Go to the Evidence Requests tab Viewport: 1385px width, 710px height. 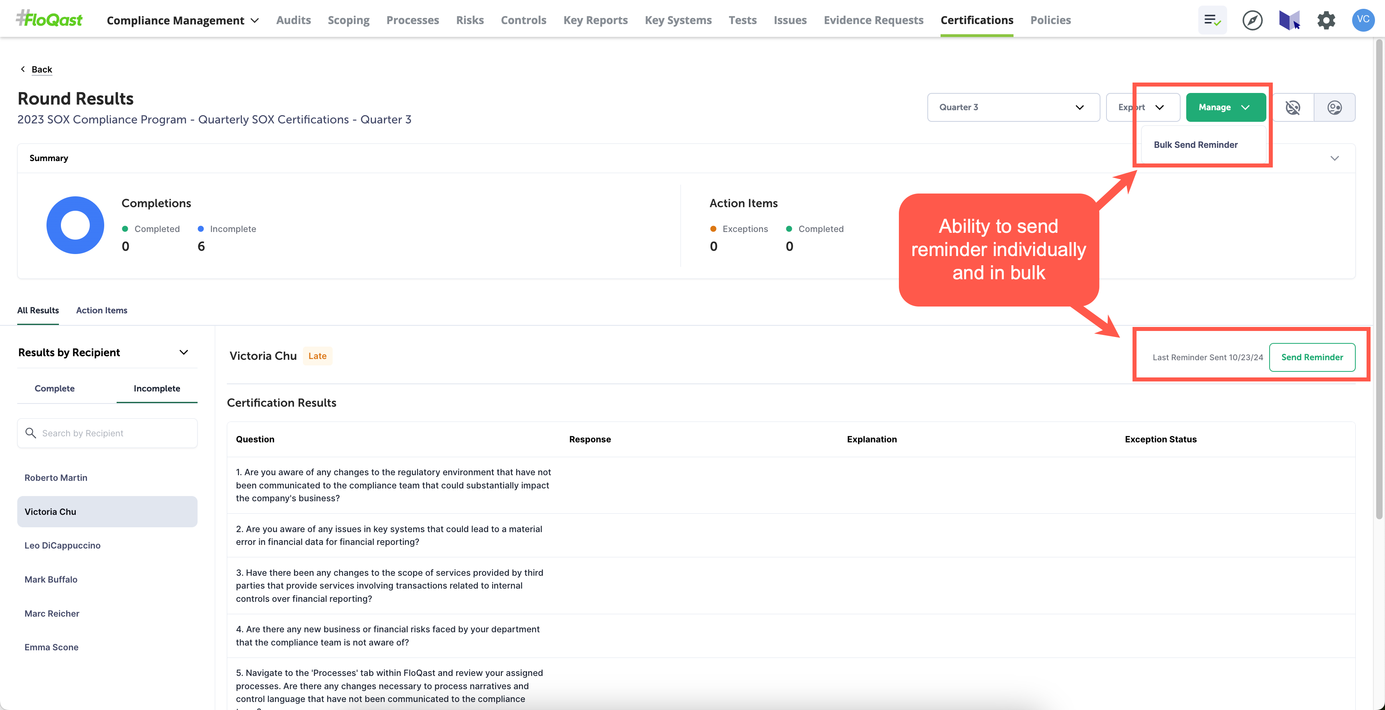[873, 20]
